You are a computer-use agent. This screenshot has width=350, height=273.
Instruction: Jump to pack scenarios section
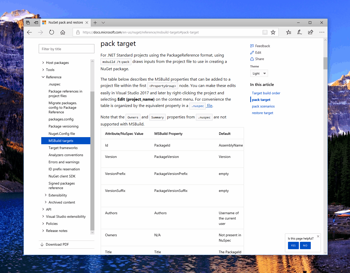click(x=263, y=106)
